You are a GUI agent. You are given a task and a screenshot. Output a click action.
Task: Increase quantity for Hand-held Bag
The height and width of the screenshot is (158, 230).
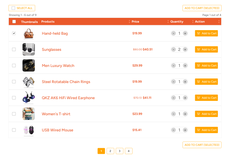pyautogui.click(x=185, y=33)
